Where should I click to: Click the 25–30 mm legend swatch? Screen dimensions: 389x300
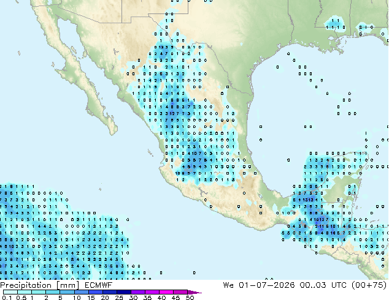click(x=124, y=292)
